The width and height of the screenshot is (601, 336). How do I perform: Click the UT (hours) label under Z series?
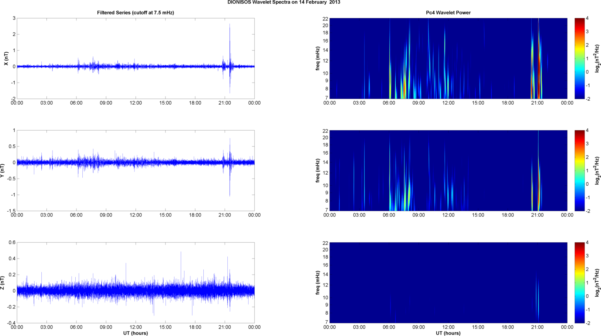135,333
